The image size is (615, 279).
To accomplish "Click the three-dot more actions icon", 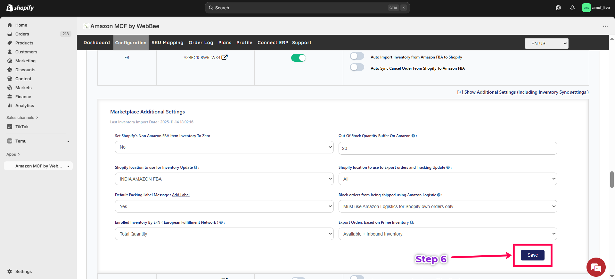I will point(605,26).
